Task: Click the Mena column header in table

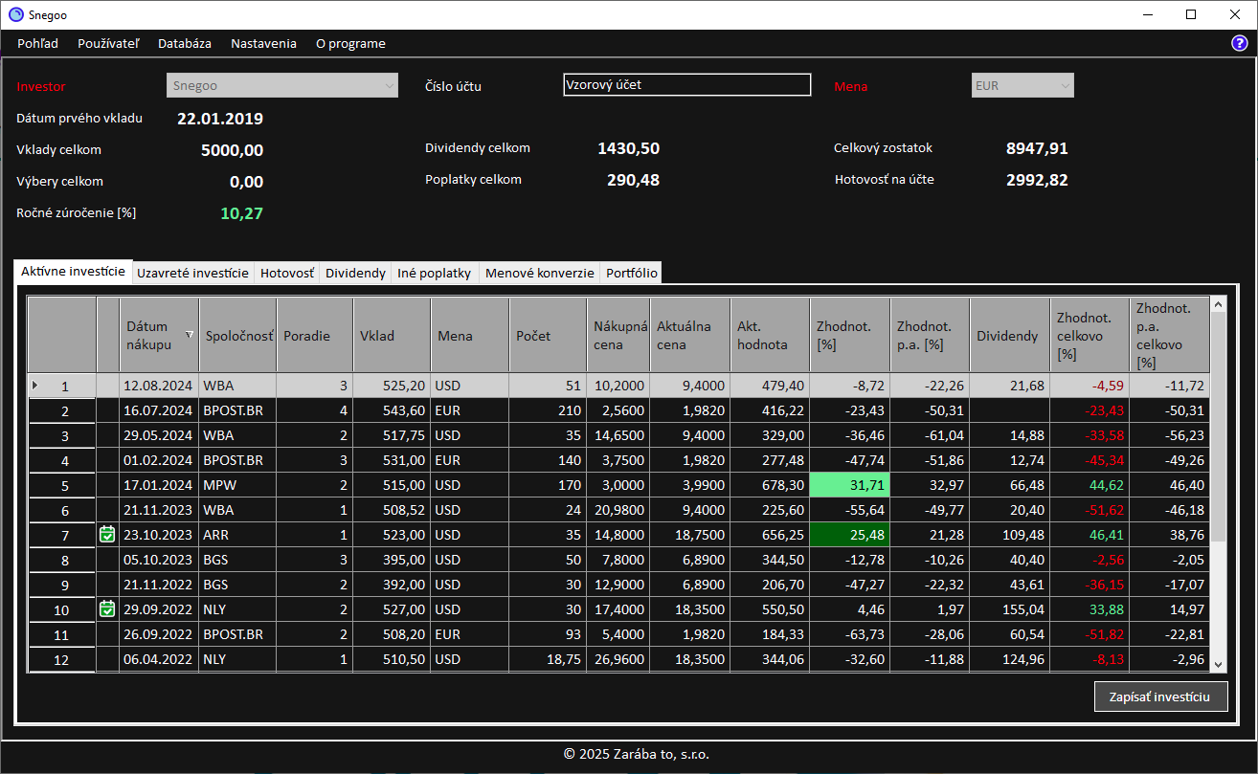Action: pyautogui.click(x=470, y=335)
